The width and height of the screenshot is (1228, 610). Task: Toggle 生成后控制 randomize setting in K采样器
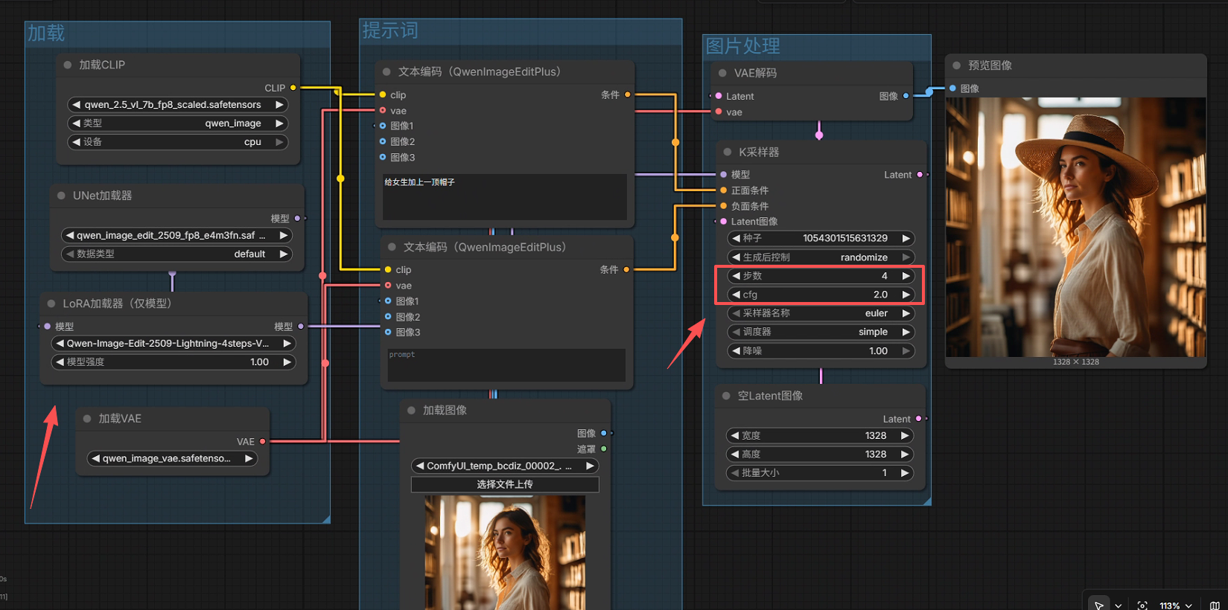[x=821, y=257]
